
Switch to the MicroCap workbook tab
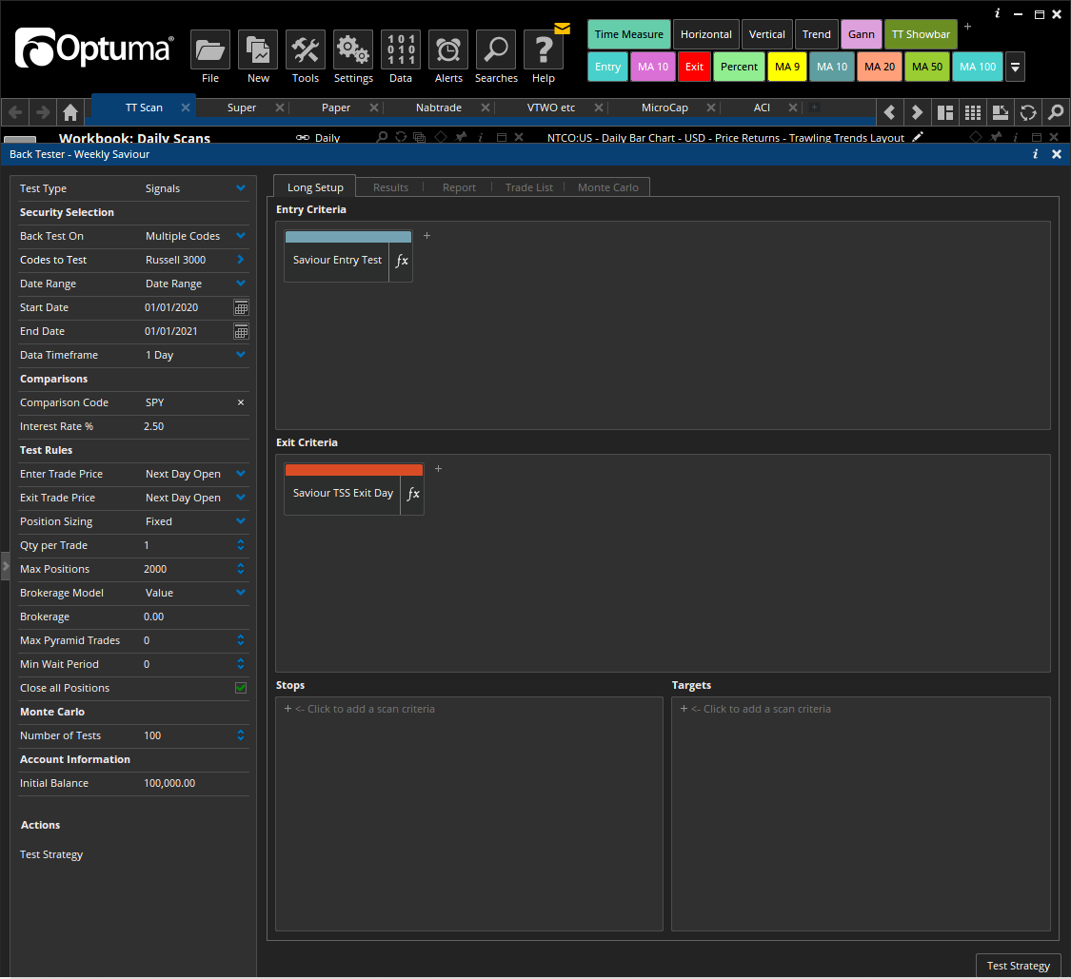click(664, 108)
